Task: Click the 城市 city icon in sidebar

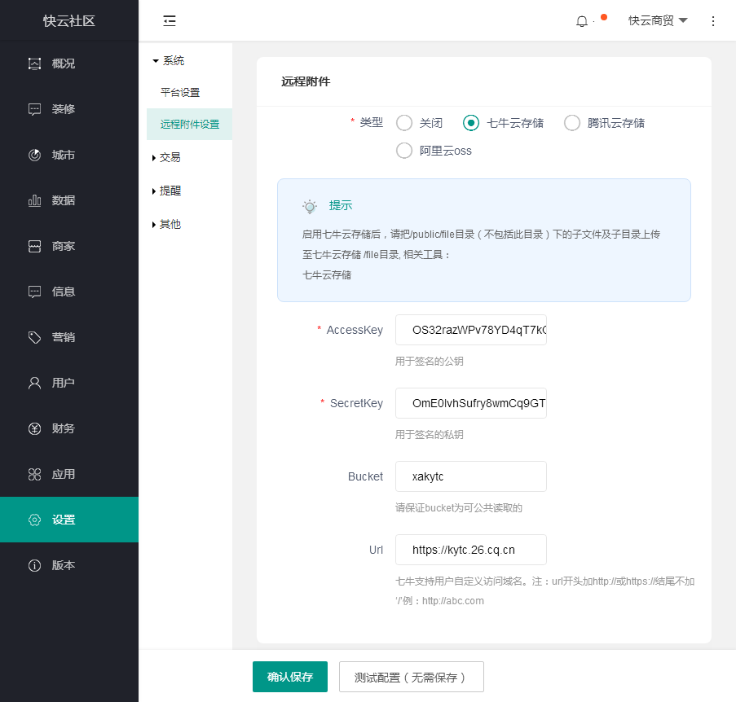Action: 34,155
